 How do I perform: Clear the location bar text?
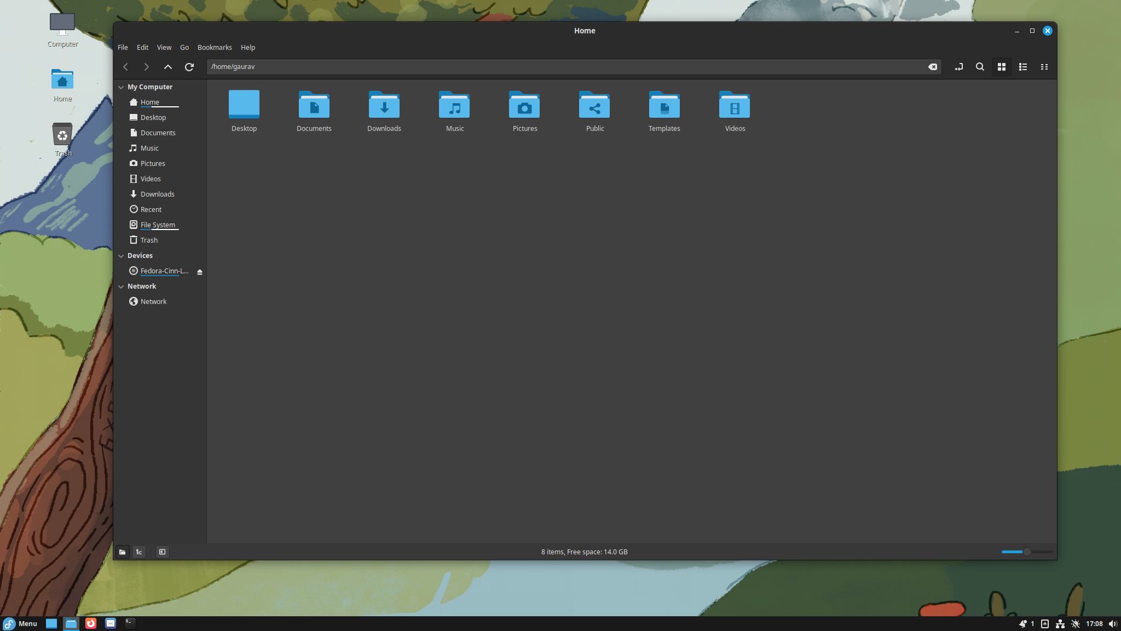(933, 67)
